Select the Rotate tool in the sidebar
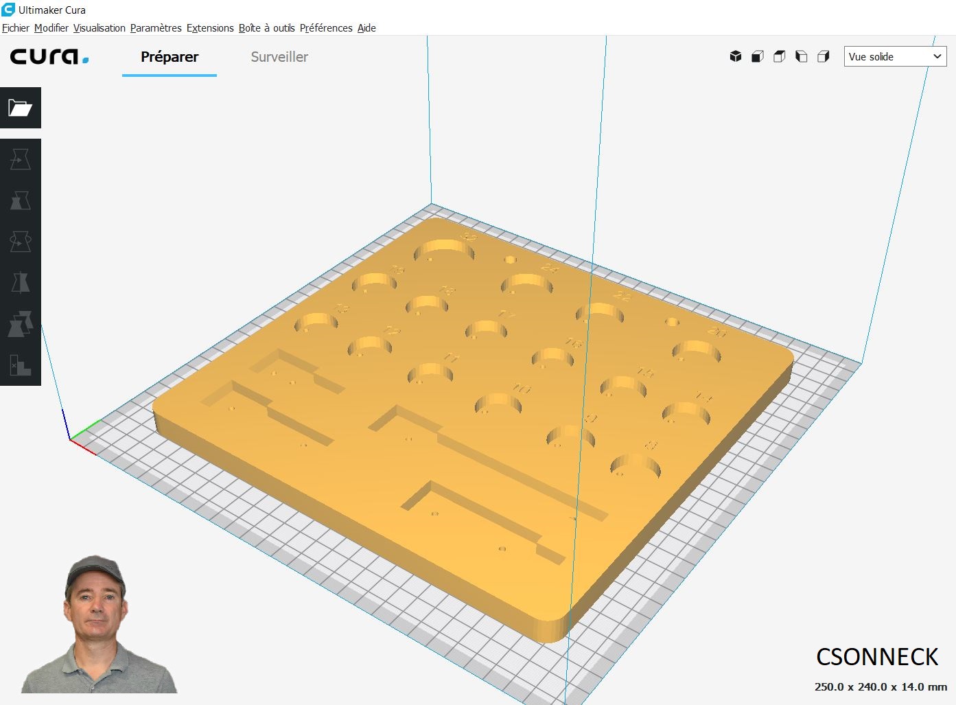The width and height of the screenshot is (956, 705). 21,242
